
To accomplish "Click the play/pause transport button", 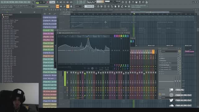I will (41, 2).
